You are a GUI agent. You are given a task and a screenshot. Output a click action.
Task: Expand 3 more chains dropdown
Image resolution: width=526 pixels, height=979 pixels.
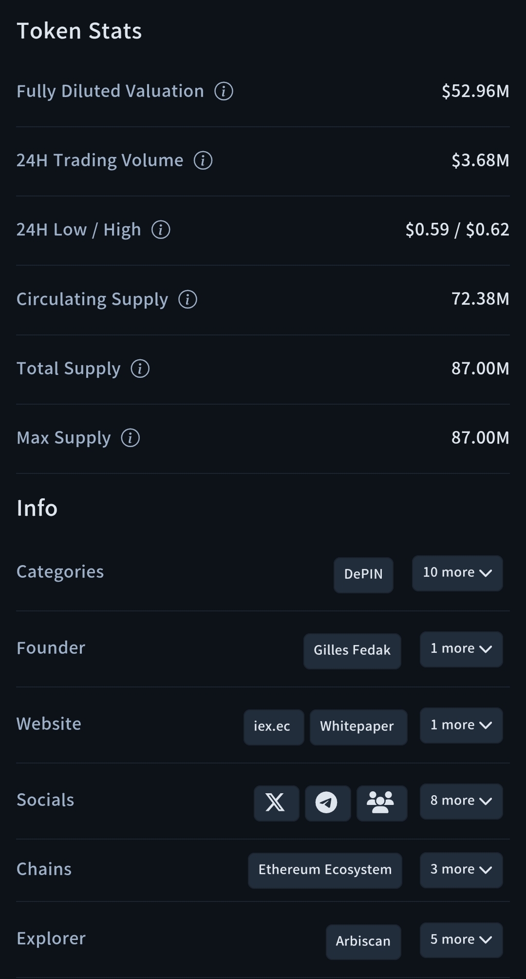[461, 870]
